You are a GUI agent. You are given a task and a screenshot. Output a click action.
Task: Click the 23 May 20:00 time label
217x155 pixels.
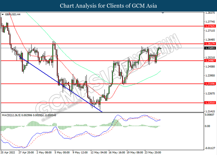153,153
